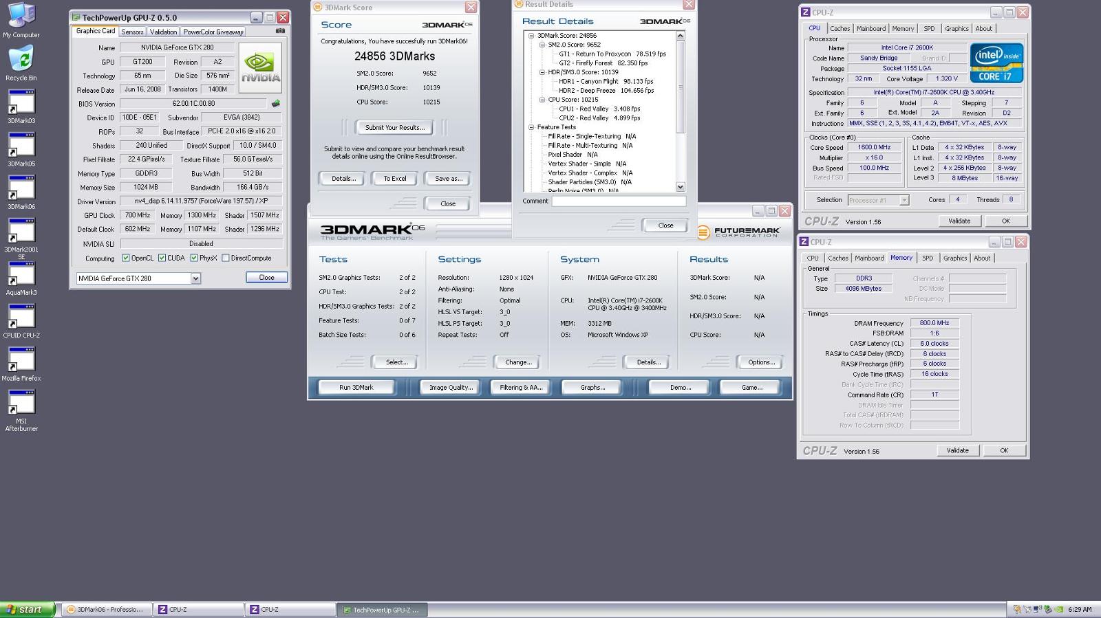Open the PowerColor Giveaway tab in GPU-Z
Viewport: 1101px width, 618px height.
(x=213, y=32)
